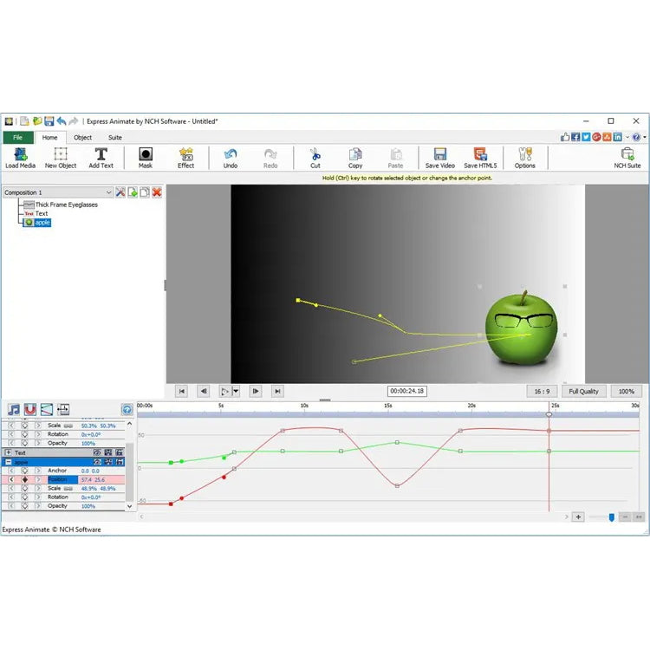
Task: Toggle the apple Opacity keyframe diamond
Action: [24, 506]
